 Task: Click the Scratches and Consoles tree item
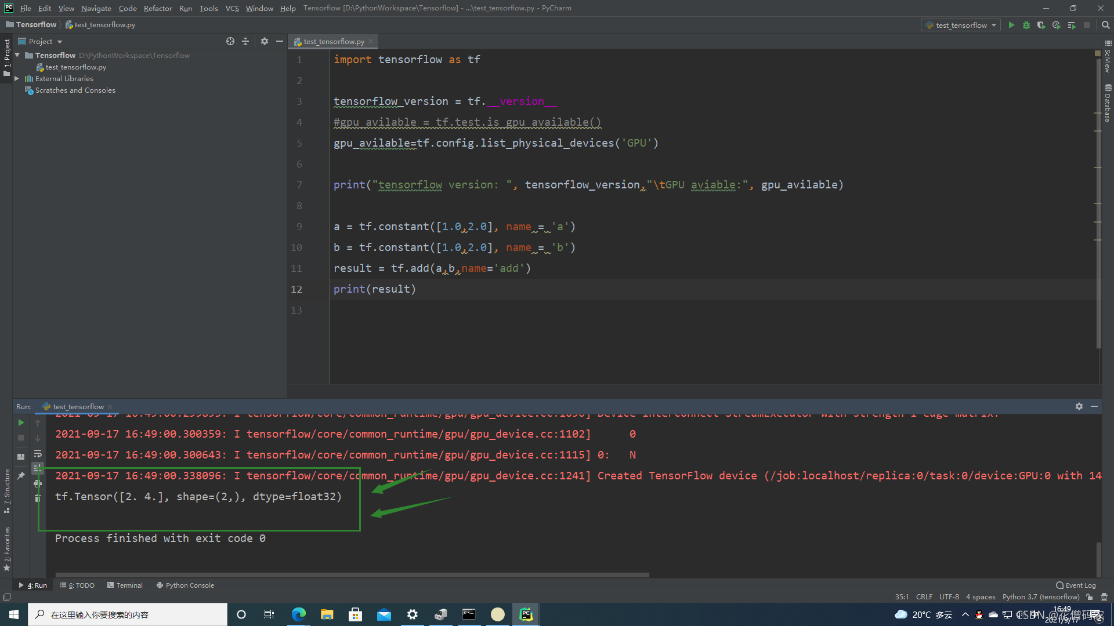click(x=76, y=89)
